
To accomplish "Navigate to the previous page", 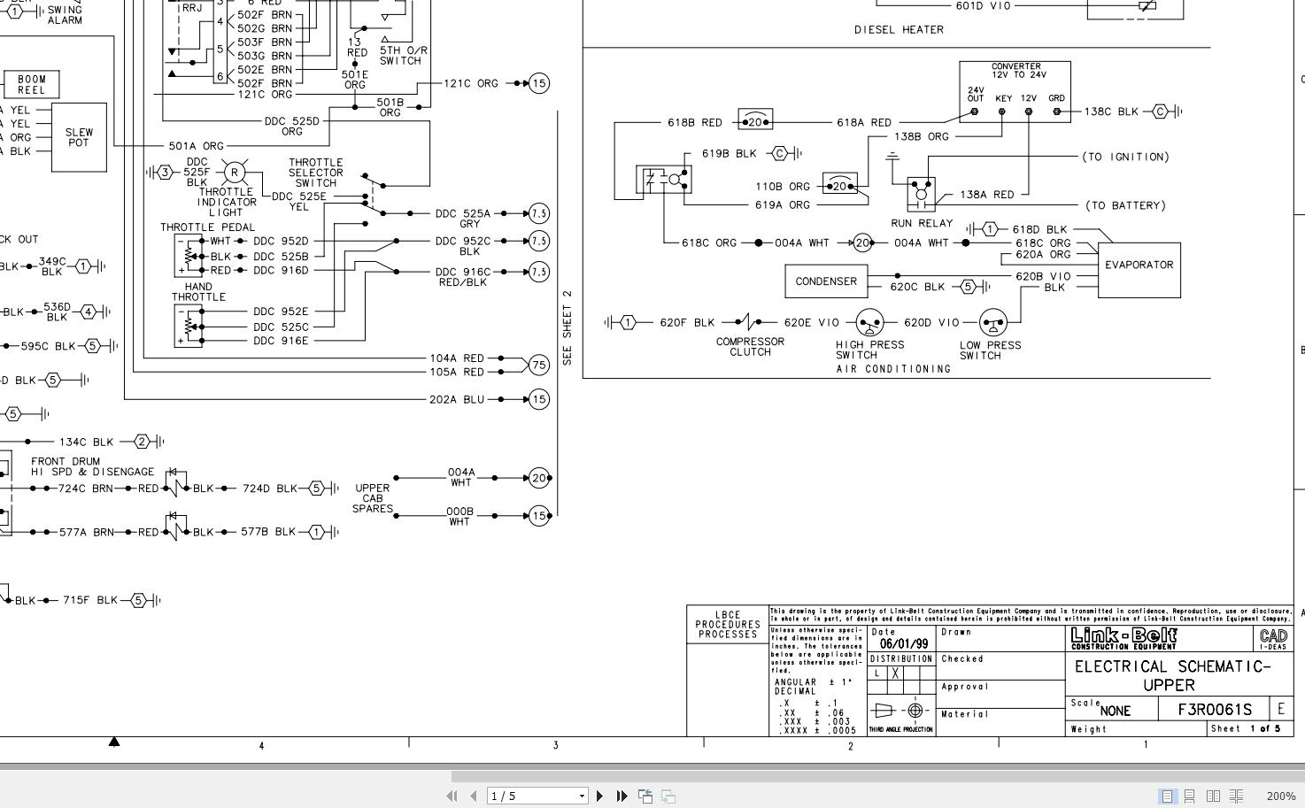I will (x=473, y=796).
